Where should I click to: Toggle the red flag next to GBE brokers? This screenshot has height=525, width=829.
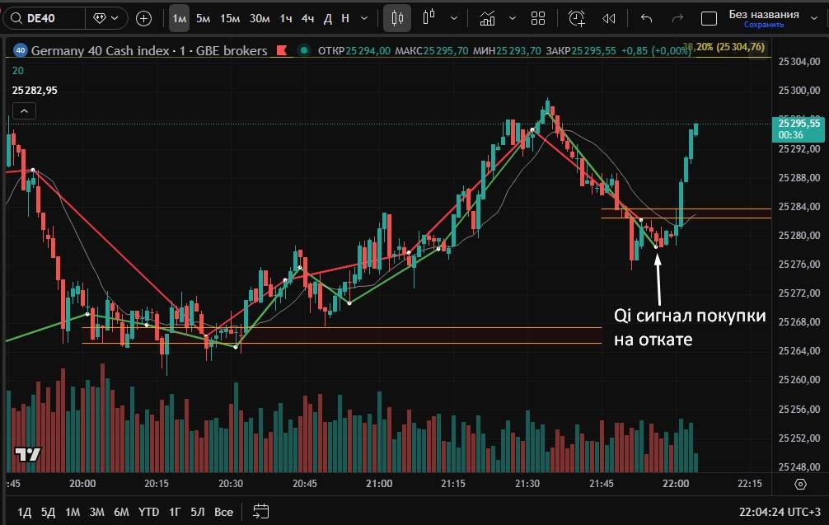click(x=282, y=51)
